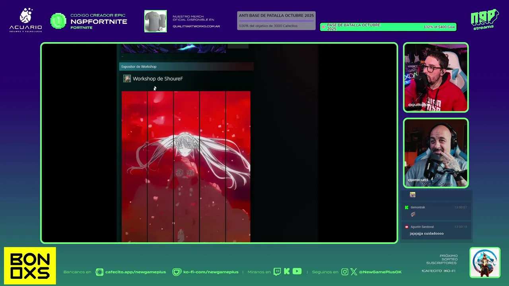Click the 13:30:07 chat timestamp
The image size is (509, 286).
point(460,207)
